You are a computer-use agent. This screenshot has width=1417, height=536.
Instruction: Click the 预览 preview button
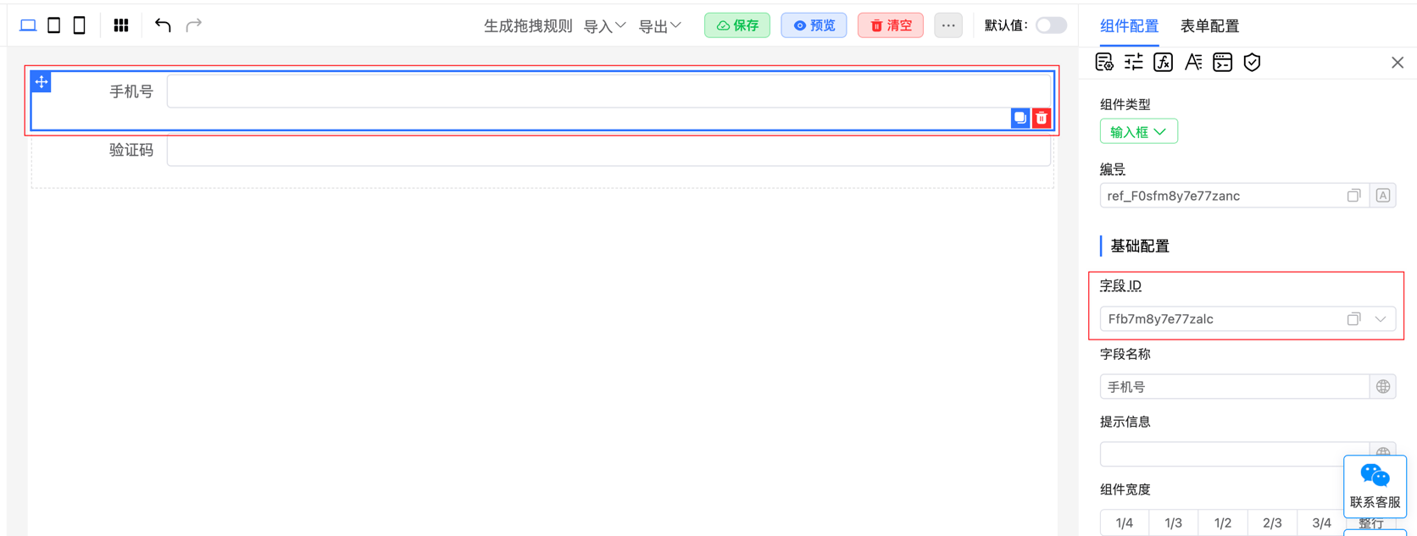(x=814, y=25)
